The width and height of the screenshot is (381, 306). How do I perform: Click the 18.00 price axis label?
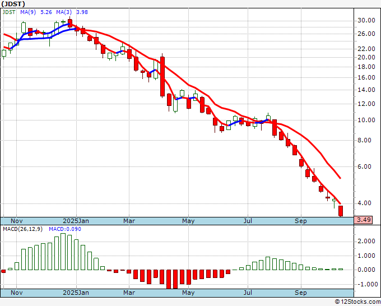coord(366,67)
